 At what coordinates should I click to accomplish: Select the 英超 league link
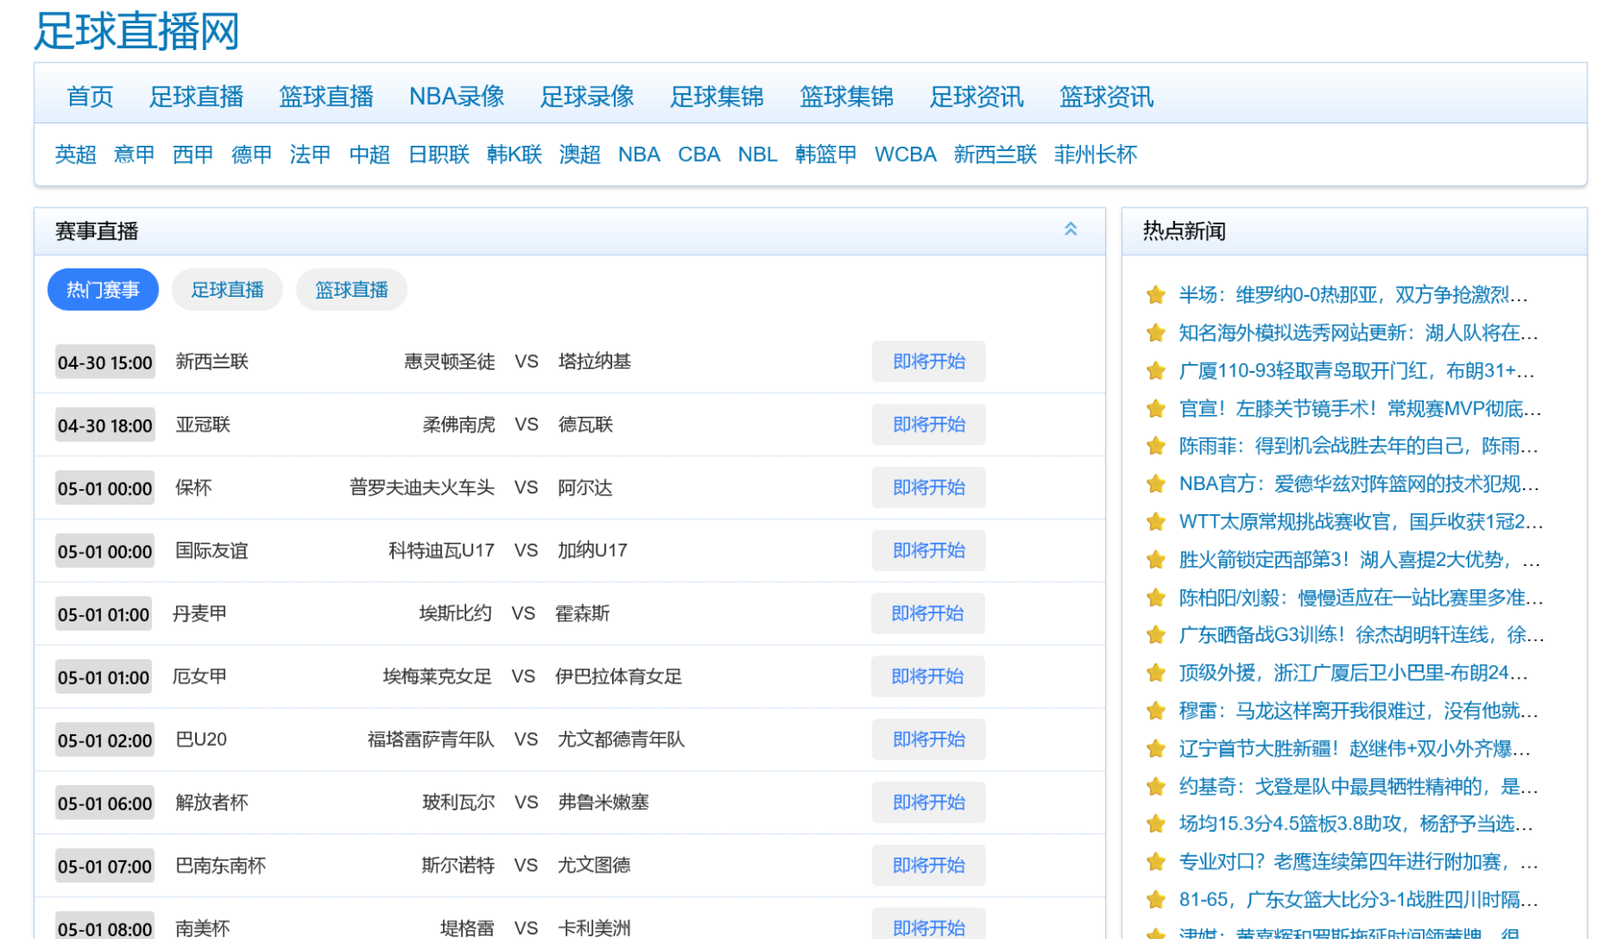coord(75,155)
